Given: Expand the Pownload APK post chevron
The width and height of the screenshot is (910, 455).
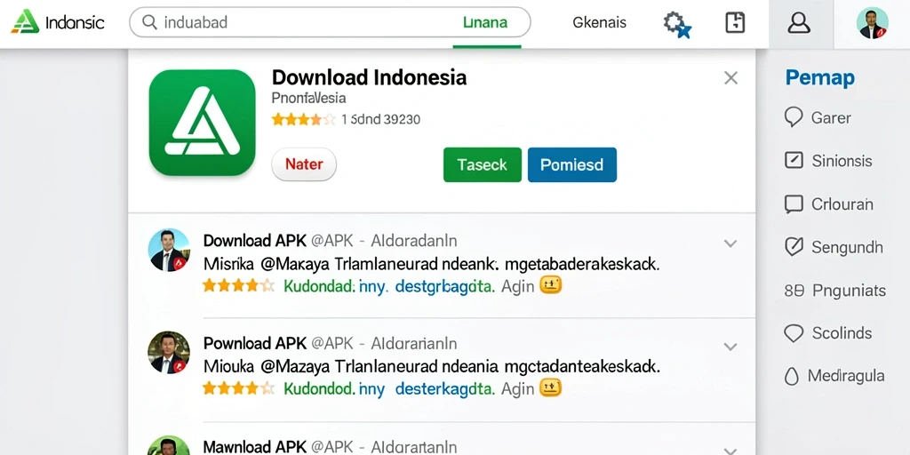Looking at the screenshot, I should pyautogui.click(x=730, y=347).
